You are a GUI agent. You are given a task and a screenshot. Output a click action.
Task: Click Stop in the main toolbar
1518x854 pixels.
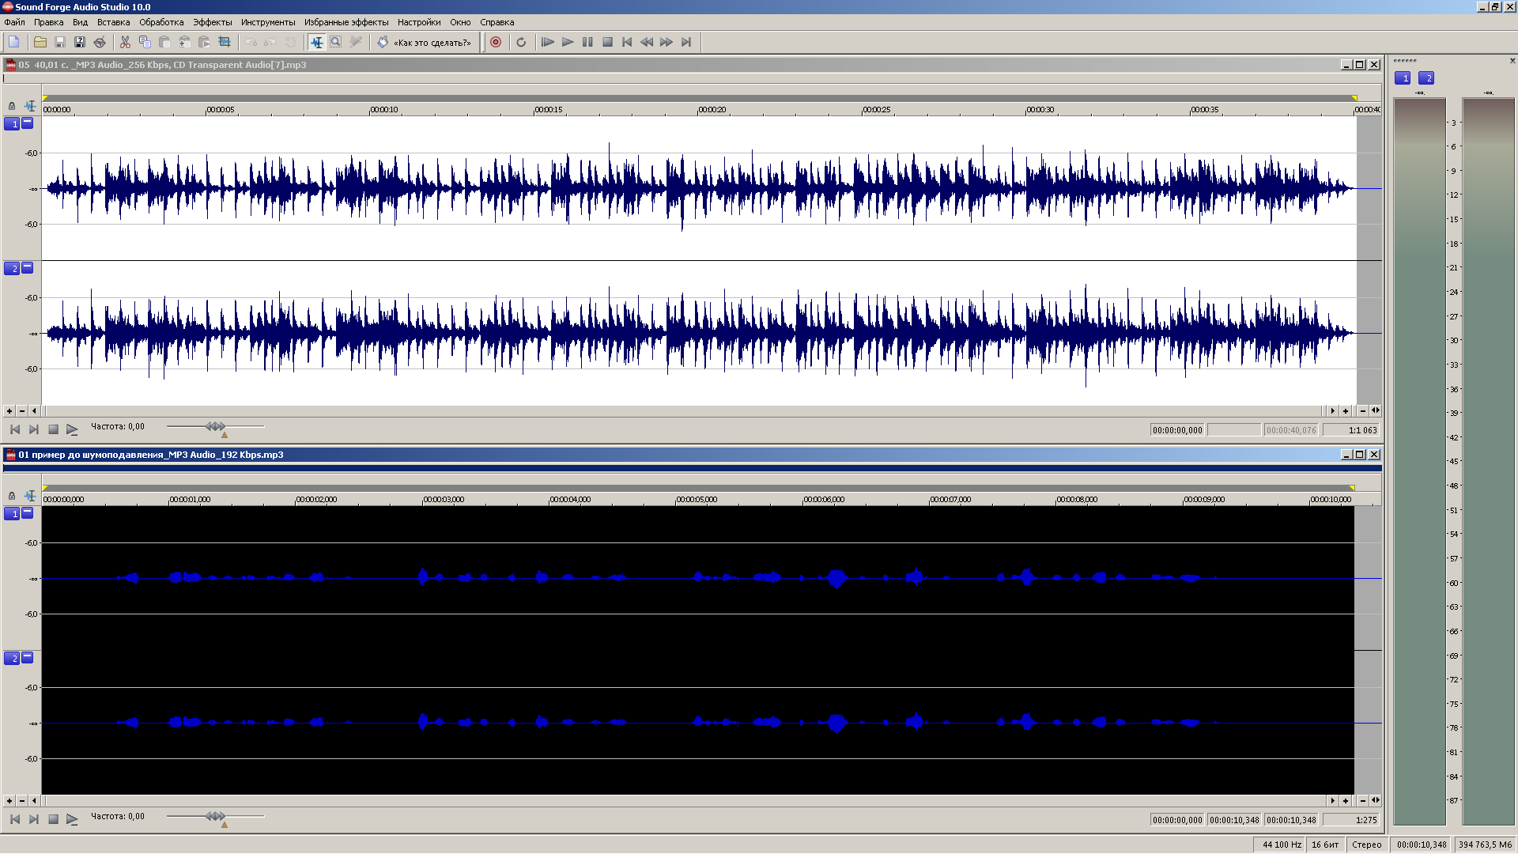coord(607,42)
